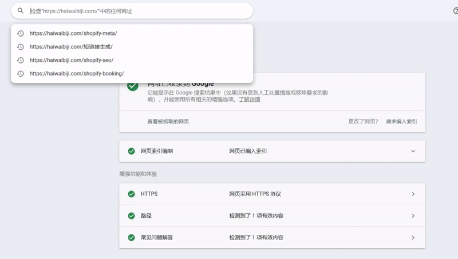Click history icon beside shopify-booking suggestion
Screen dimensions: 458x259
pyautogui.click(x=20, y=74)
